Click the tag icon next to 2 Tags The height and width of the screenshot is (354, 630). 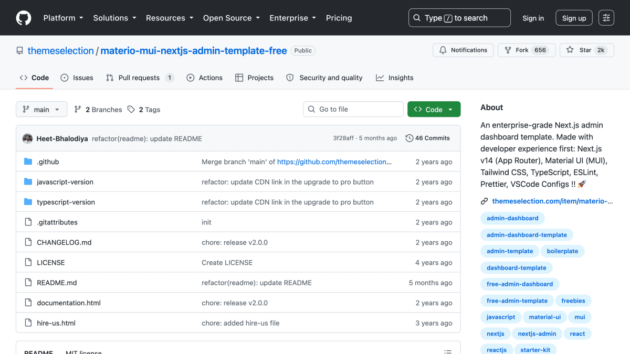131,110
